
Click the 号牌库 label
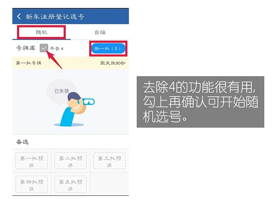tap(26, 48)
